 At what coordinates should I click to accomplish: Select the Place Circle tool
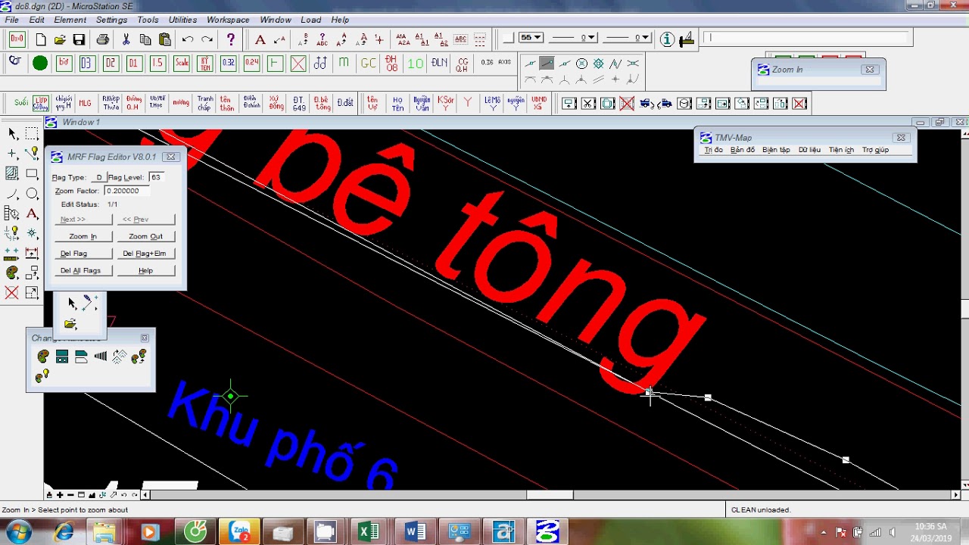coord(32,194)
